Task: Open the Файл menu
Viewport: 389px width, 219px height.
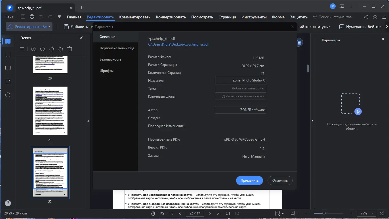Action: (x=9, y=17)
